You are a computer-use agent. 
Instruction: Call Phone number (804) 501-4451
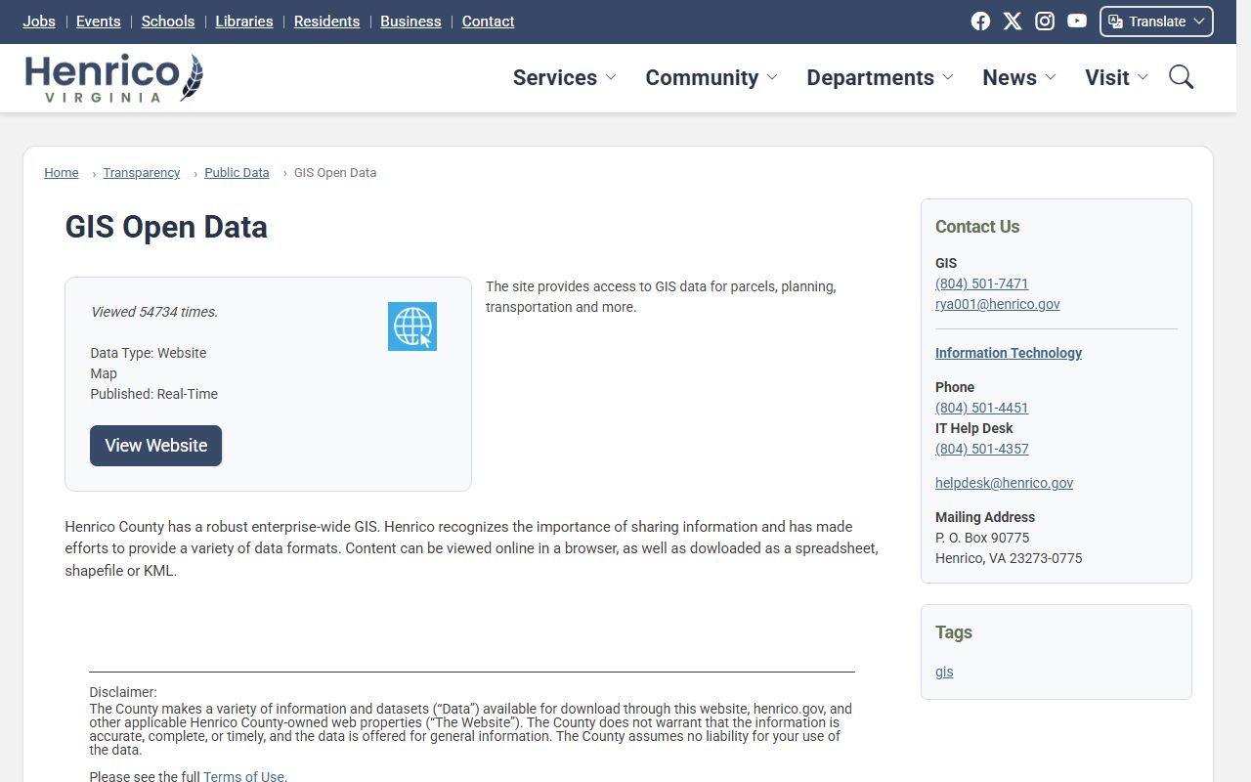click(981, 408)
